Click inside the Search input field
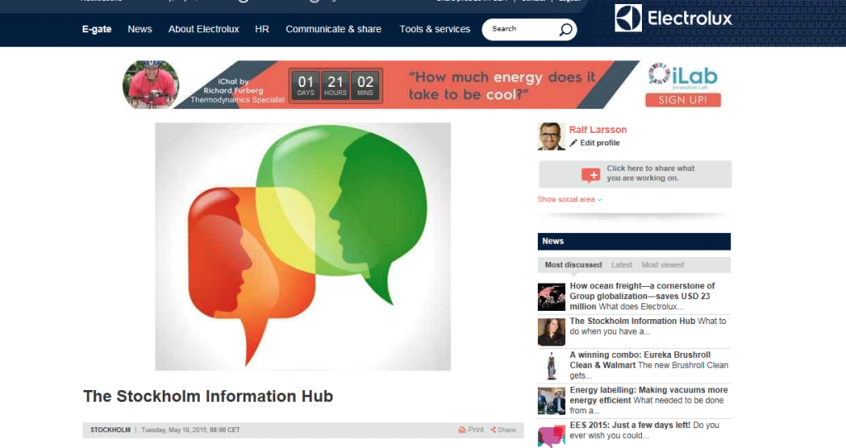Image resolution: width=846 pixels, height=448 pixels. pos(520,29)
